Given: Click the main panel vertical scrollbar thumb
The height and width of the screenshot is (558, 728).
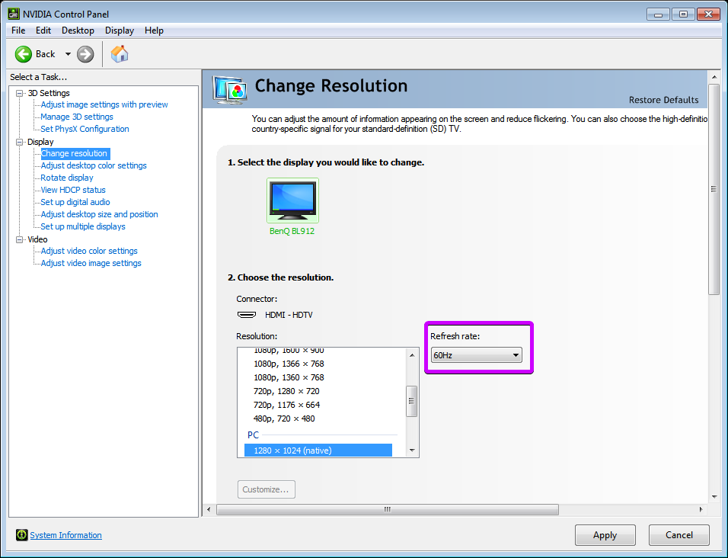Looking at the screenshot, I should 714,188.
